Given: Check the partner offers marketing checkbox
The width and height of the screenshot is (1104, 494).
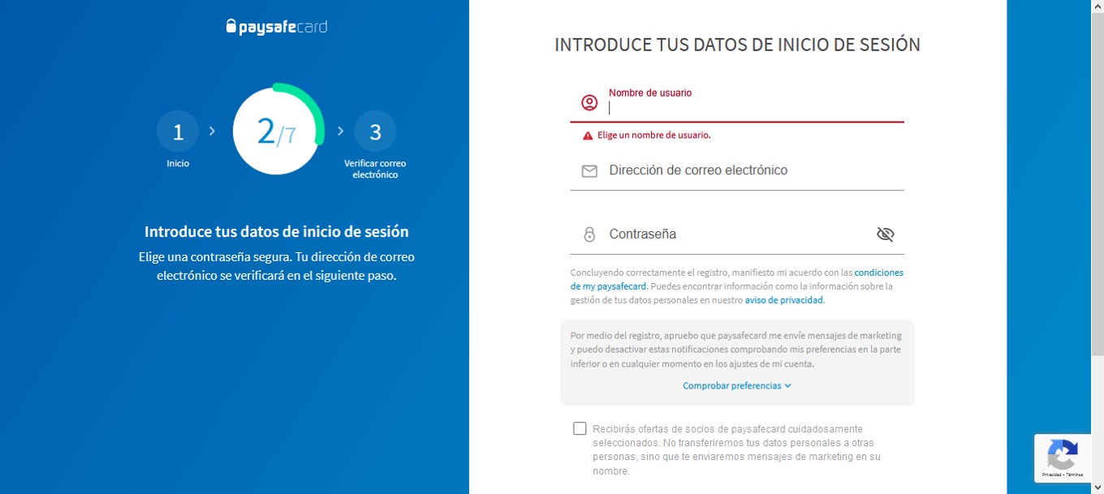Looking at the screenshot, I should (x=580, y=428).
